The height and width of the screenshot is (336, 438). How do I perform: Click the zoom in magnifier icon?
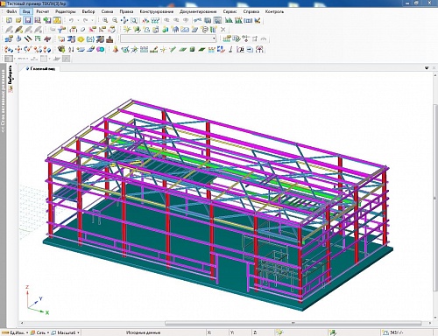point(105,20)
